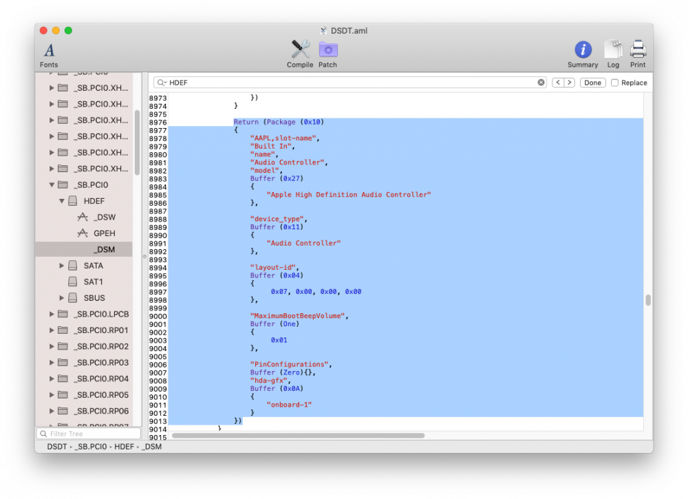Expand the _SB.PCI0.RP02 node
The image size is (688, 499).
tap(52, 347)
